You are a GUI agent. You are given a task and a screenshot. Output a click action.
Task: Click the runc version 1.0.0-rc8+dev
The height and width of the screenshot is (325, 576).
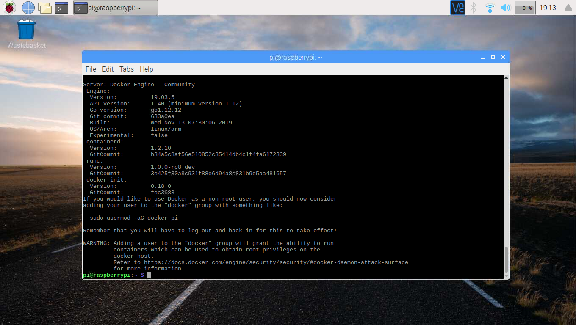pos(173,167)
